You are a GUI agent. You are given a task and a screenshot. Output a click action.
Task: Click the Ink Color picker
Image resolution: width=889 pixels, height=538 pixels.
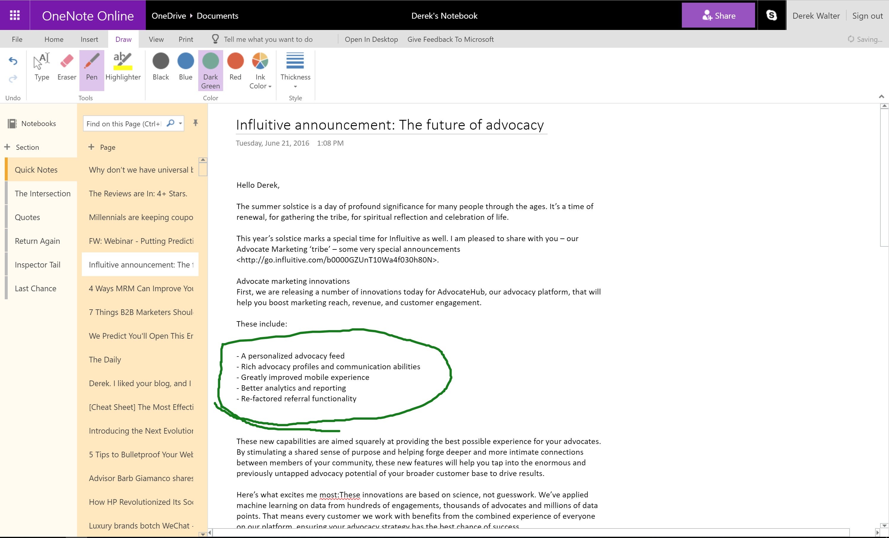(x=260, y=69)
